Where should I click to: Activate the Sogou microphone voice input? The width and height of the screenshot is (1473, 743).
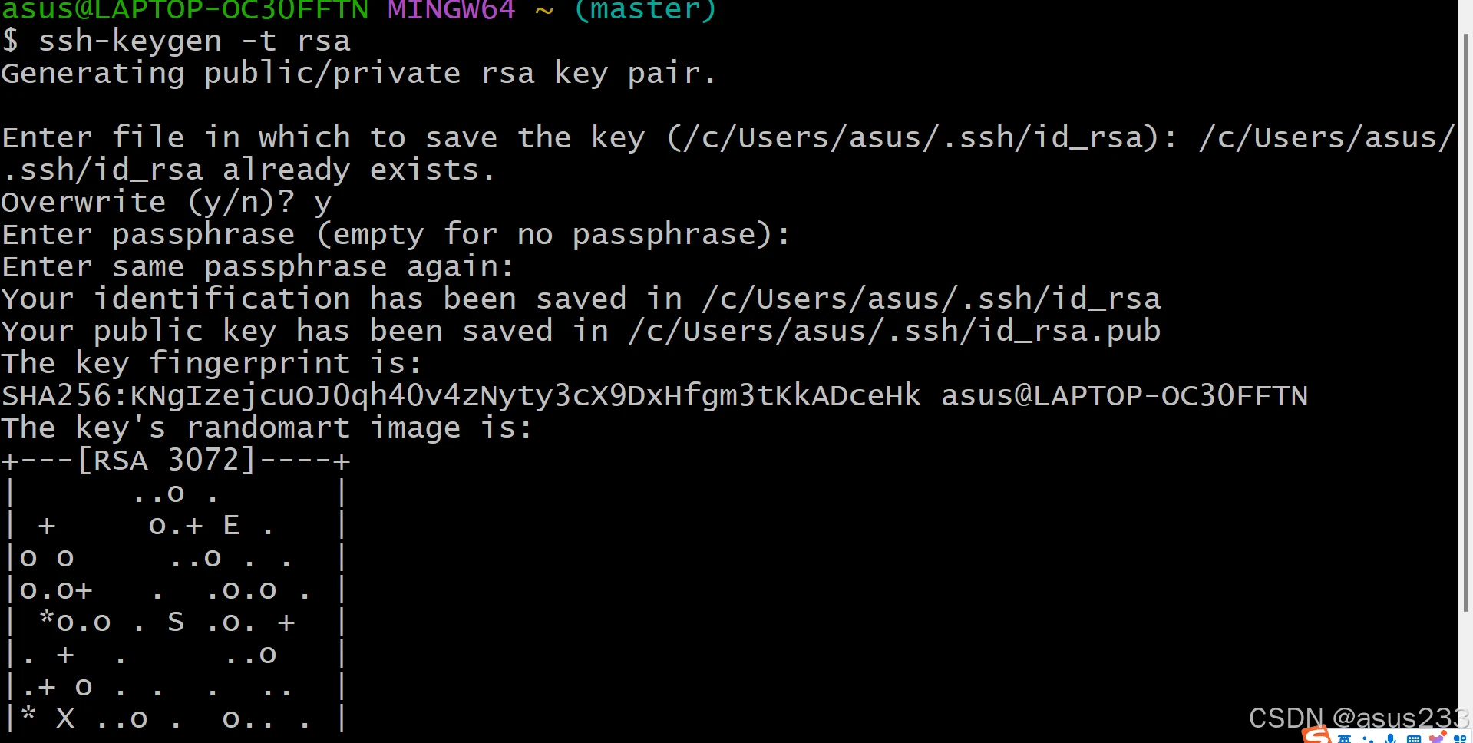(x=1390, y=738)
